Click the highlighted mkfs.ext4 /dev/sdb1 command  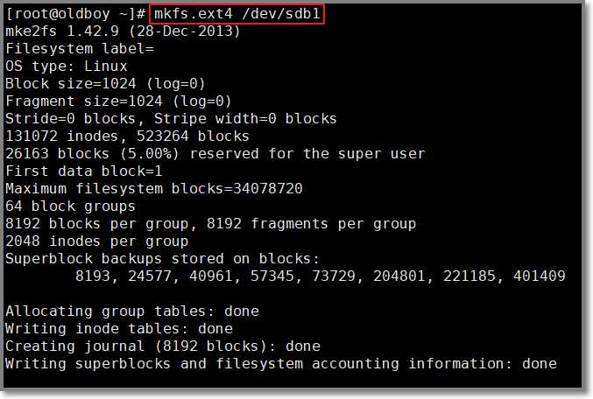pyautogui.click(x=237, y=14)
